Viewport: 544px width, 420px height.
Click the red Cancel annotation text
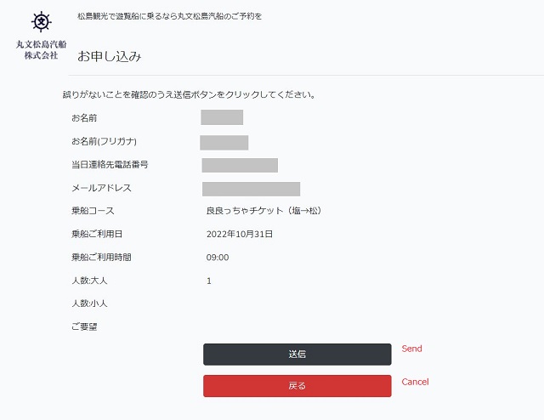[415, 382]
